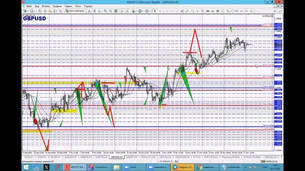This screenshot has height=171, width=305.
Task: Select the ellipse drawing tool
Action: point(208,11)
